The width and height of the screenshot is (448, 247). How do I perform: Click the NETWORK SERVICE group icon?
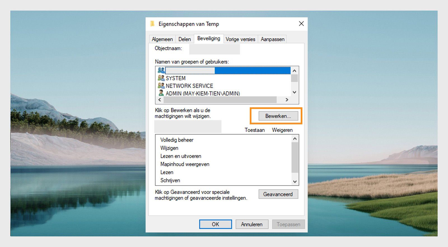pyautogui.click(x=161, y=85)
